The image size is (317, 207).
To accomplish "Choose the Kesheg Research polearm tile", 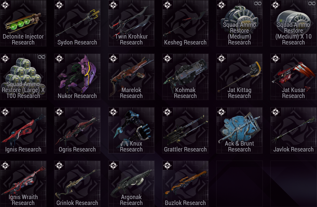I will pyautogui.click(x=185, y=23).
